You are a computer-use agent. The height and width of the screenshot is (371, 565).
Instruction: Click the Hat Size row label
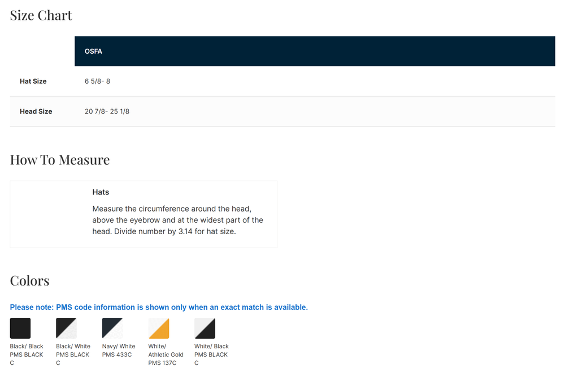(x=33, y=81)
